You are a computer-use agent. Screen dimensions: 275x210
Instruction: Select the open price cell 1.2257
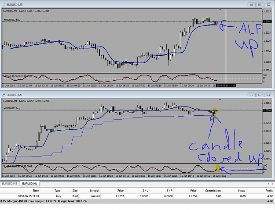tap(120, 196)
